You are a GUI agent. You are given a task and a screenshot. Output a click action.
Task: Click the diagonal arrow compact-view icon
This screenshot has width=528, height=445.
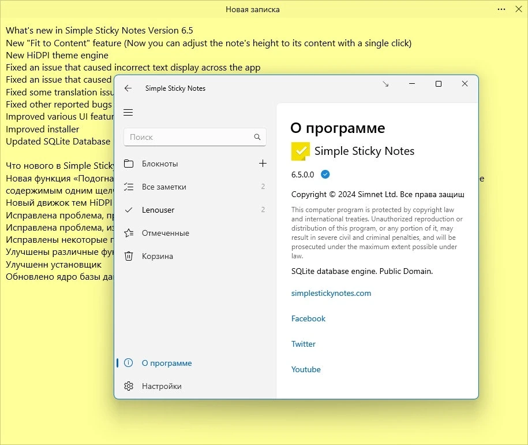click(x=385, y=84)
